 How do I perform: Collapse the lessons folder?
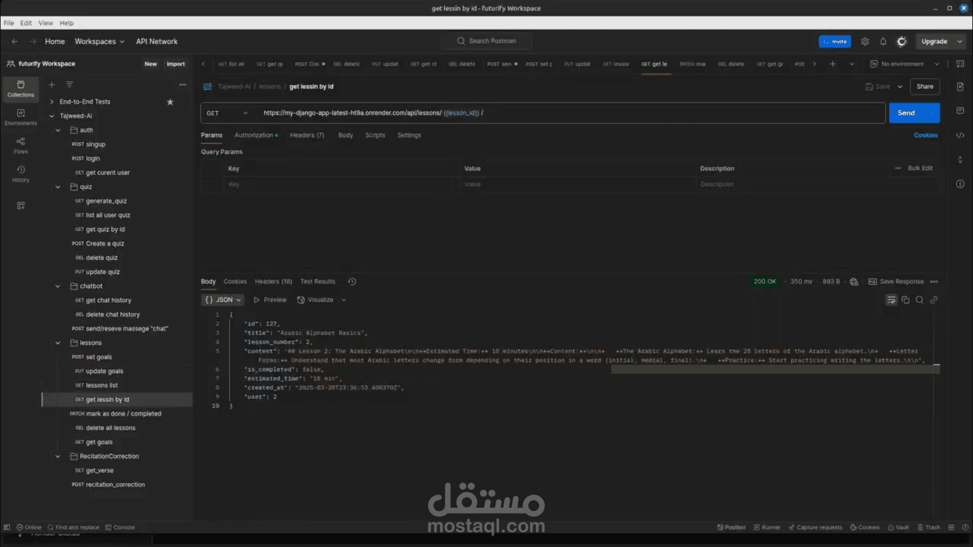pyautogui.click(x=58, y=343)
